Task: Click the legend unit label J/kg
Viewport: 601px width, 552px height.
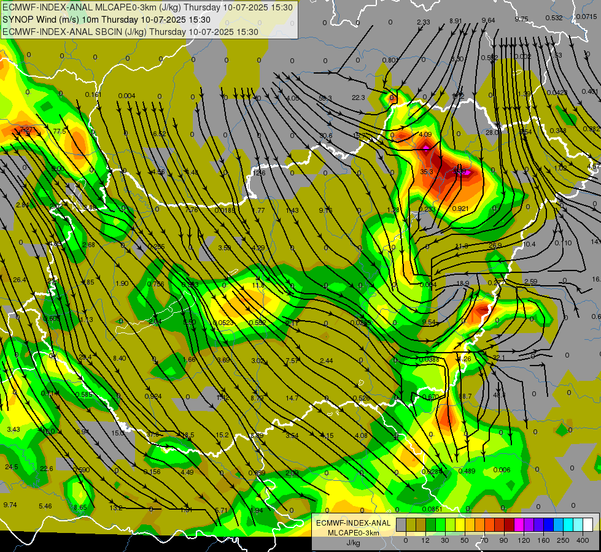Action: (x=353, y=542)
